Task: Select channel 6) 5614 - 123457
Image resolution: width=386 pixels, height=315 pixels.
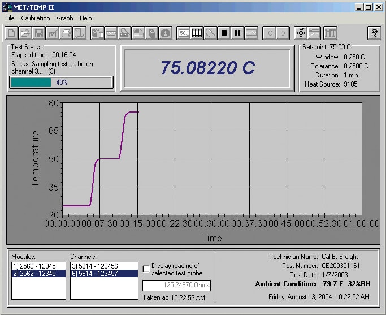Action: click(104, 273)
